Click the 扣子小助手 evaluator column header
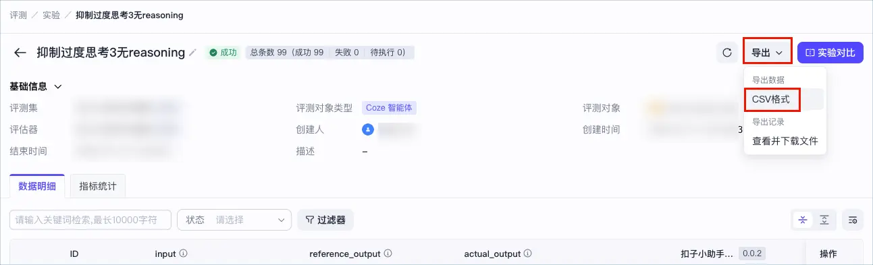The image size is (873, 265). pos(707,254)
